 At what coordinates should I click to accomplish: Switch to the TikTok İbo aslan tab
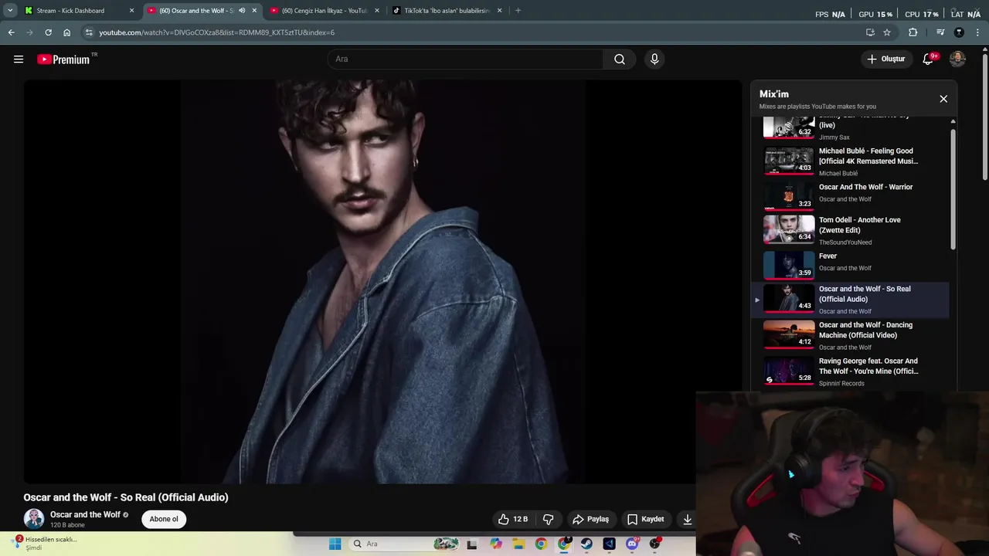pyautogui.click(x=447, y=11)
